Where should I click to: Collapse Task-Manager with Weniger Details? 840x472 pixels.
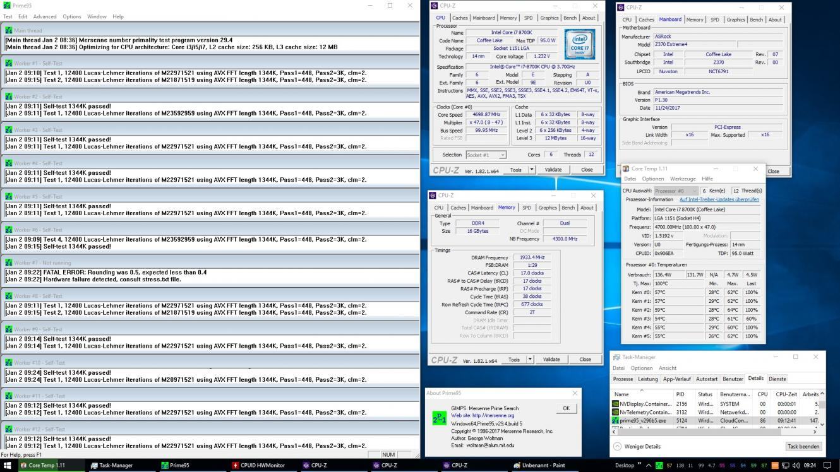click(x=637, y=446)
